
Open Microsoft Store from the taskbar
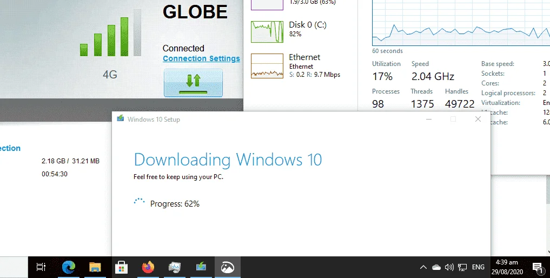pos(121,268)
